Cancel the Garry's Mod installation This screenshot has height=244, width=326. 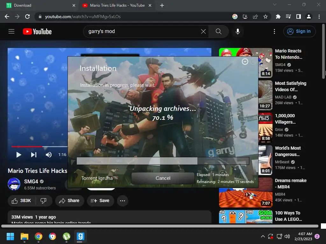click(x=163, y=178)
